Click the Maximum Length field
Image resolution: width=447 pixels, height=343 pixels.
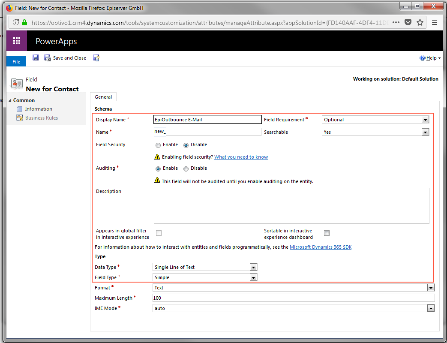click(x=294, y=298)
